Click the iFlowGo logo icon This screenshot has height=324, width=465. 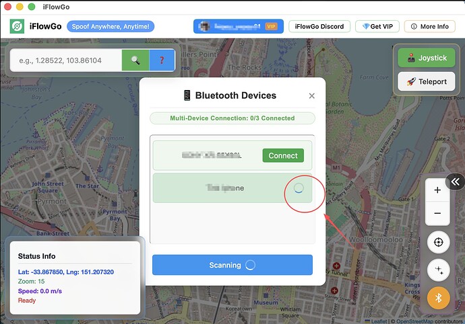tap(17, 26)
